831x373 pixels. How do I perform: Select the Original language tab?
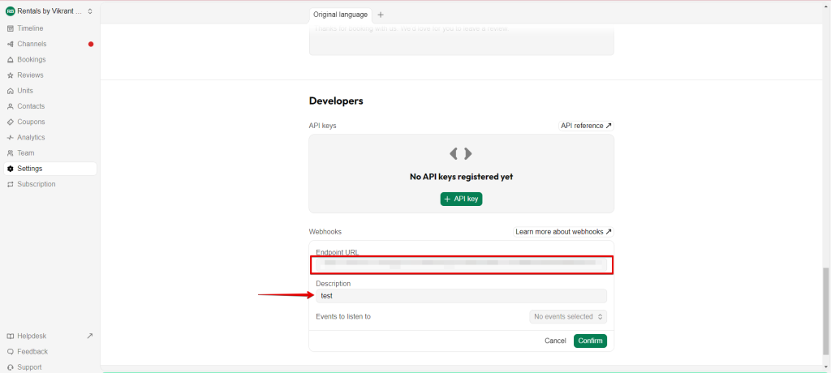coord(340,15)
